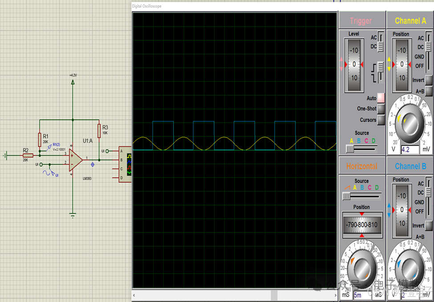The width and height of the screenshot is (434, 302).
Task: Click the Trigger Source channel slider
Action: (361, 149)
